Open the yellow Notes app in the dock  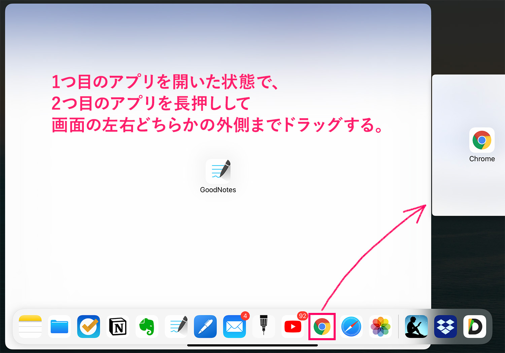pyautogui.click(x=30, y=326)
